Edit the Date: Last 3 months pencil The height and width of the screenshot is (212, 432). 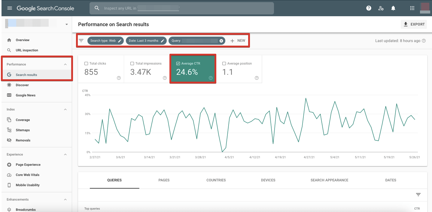tap(163, 41)
